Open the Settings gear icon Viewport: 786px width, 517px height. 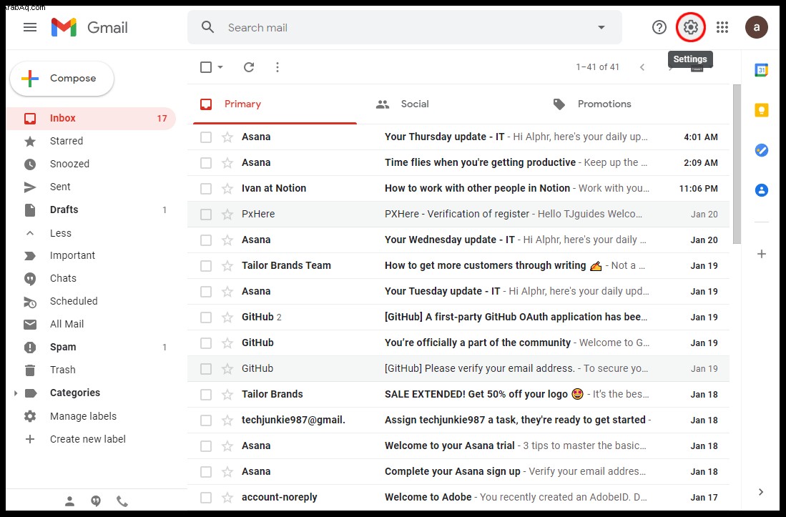[691, 27]
